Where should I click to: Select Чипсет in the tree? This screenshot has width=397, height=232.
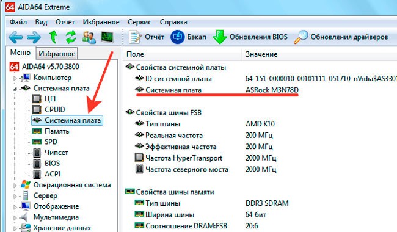[x=56, y=153]
